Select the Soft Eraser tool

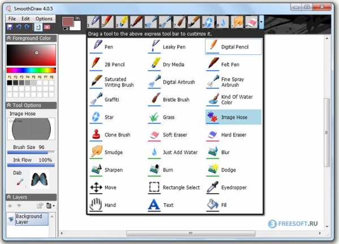pos(175,134)
